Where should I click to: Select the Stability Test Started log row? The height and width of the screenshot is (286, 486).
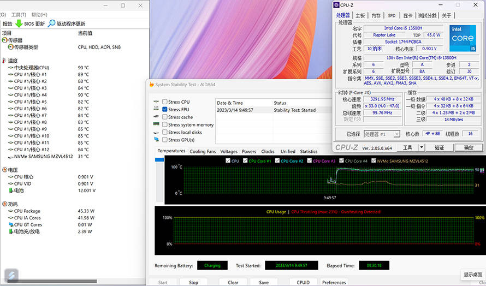(x=274, y=110)
